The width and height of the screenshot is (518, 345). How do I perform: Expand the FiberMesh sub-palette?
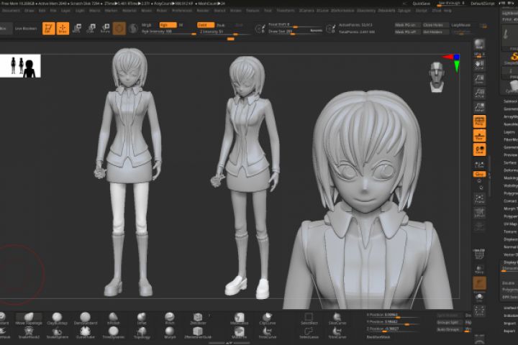510,139
